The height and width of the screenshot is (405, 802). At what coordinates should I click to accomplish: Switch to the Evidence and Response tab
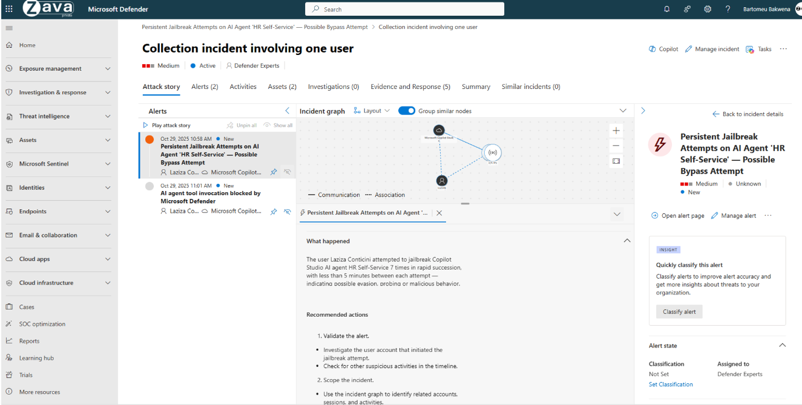pyautogui.click(x=410, y=87)
